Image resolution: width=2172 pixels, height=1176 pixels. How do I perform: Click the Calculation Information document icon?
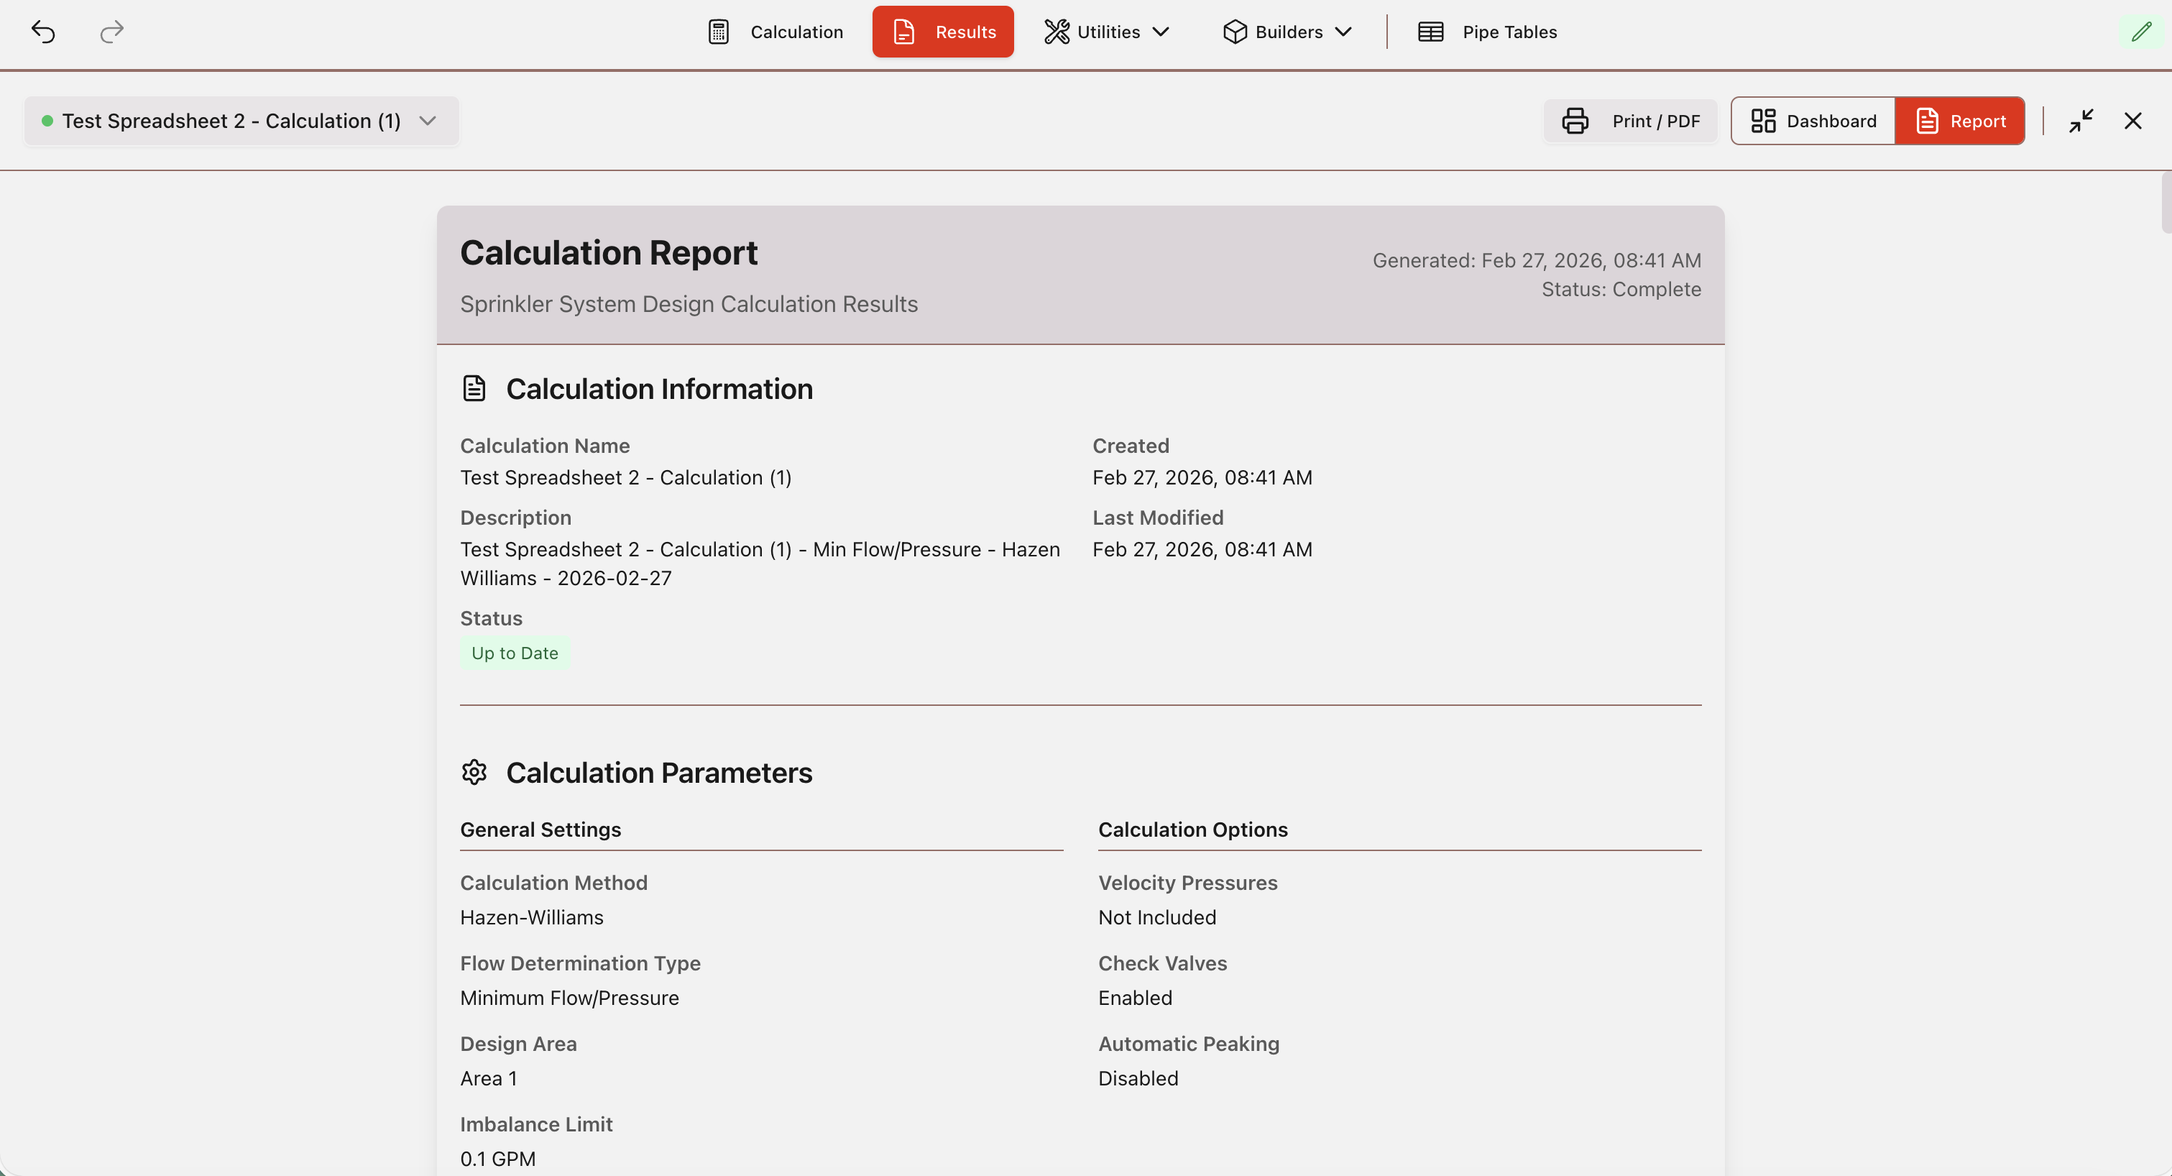pos(474,389)
